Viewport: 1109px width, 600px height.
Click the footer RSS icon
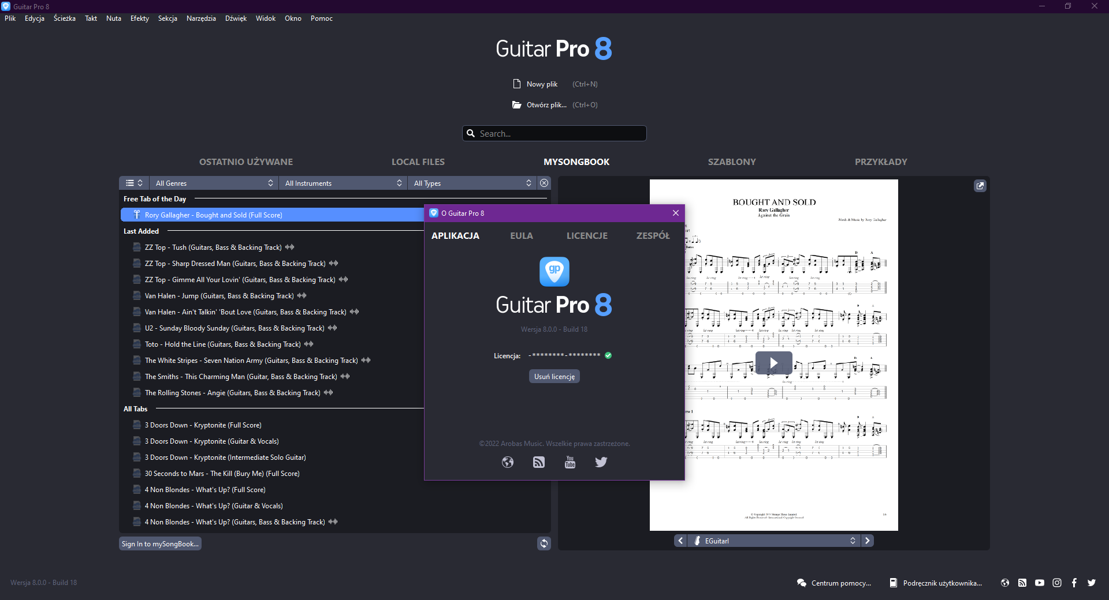tap(1022, 583)
